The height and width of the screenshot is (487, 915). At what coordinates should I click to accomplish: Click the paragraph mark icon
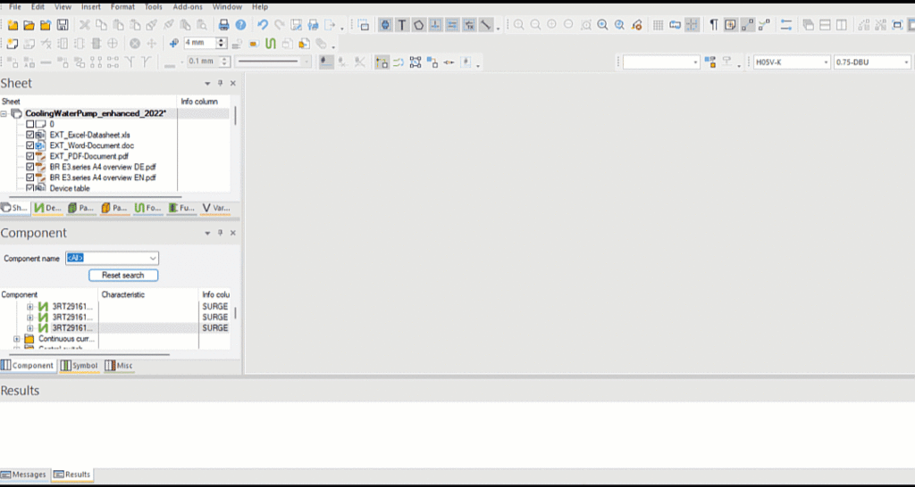[713, 25]
